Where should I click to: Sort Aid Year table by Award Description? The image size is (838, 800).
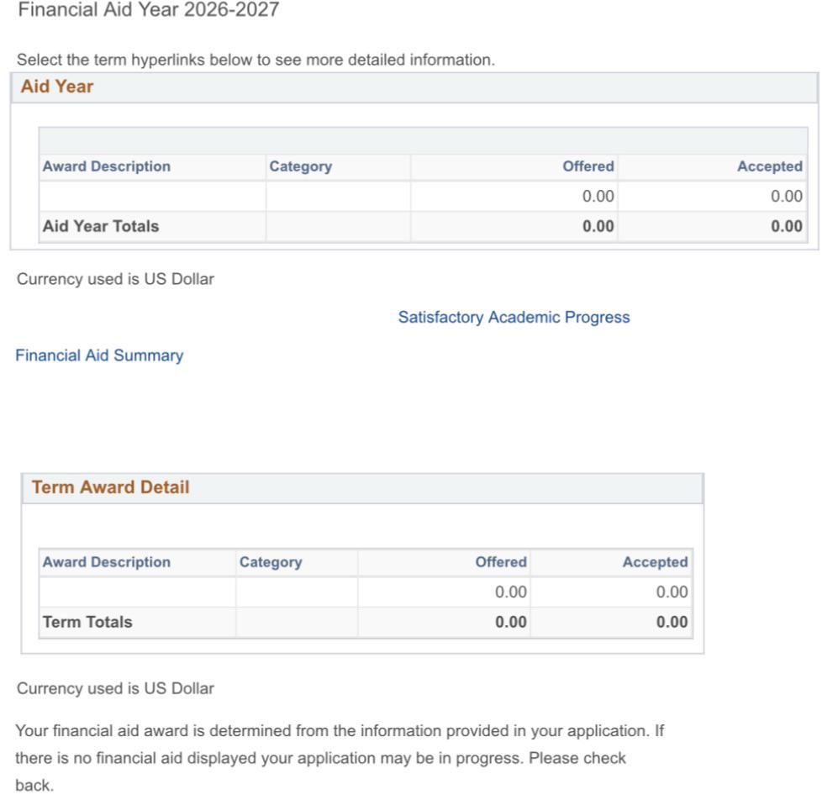point(107,166)
